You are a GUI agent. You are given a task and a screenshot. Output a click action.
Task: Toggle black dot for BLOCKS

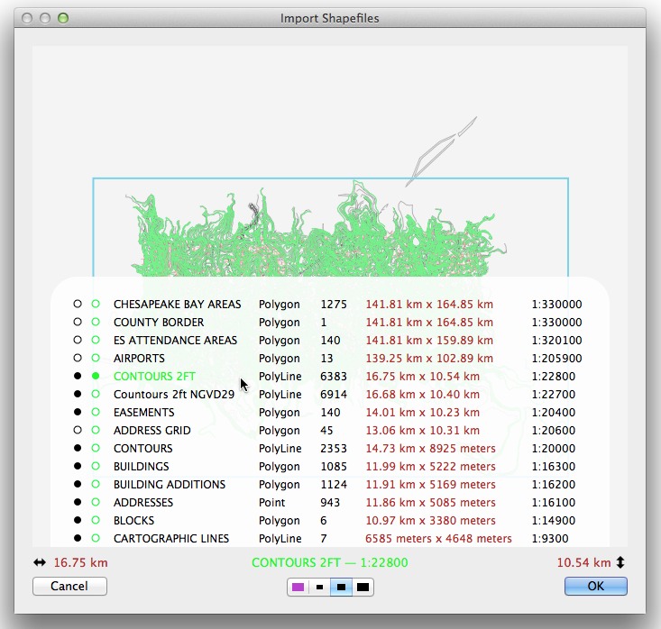click(78, 520)
